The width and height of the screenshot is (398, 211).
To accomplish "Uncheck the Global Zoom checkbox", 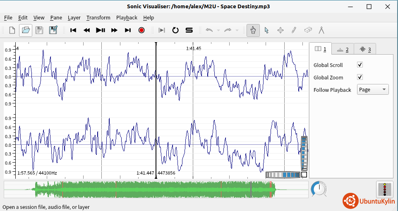I will pos(360,77).
